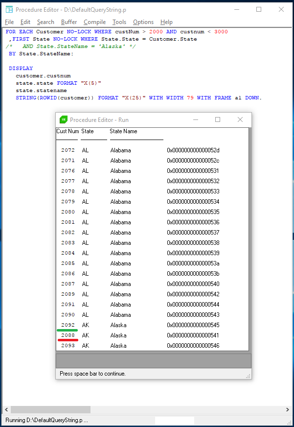The height and width of the screenshot is (427, 294).
Task: Open the Options menu
Action: pos(143,22)
